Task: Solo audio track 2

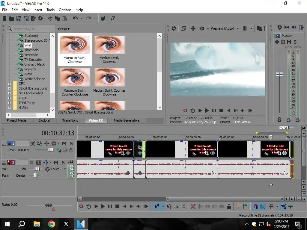Action: pyautogui.click(x=63, y=163)
